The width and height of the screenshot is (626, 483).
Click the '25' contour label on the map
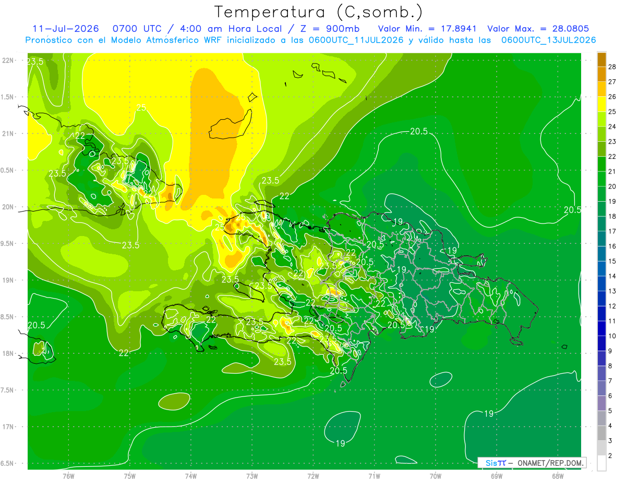coord(141,108)
